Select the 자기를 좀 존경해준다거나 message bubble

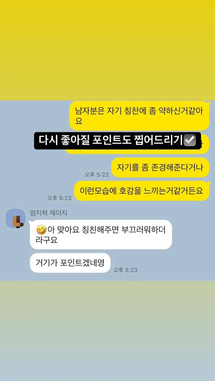point(160,167)
